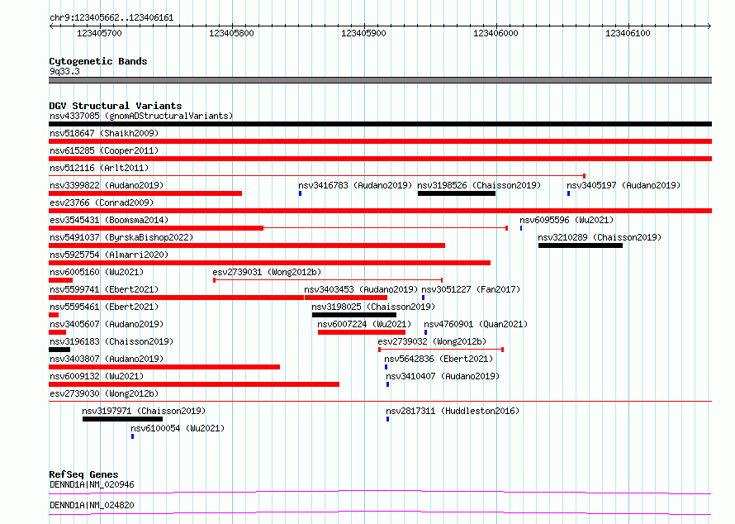Select blue marker under nsv5642836 (Ebert2021)
This screenshot has width=735, height=524.
[386, 367]
